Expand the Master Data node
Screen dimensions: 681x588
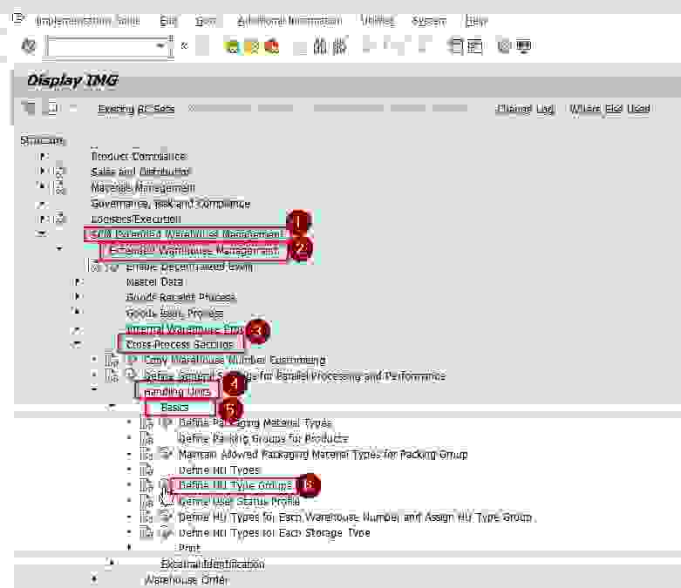(78, 282)
